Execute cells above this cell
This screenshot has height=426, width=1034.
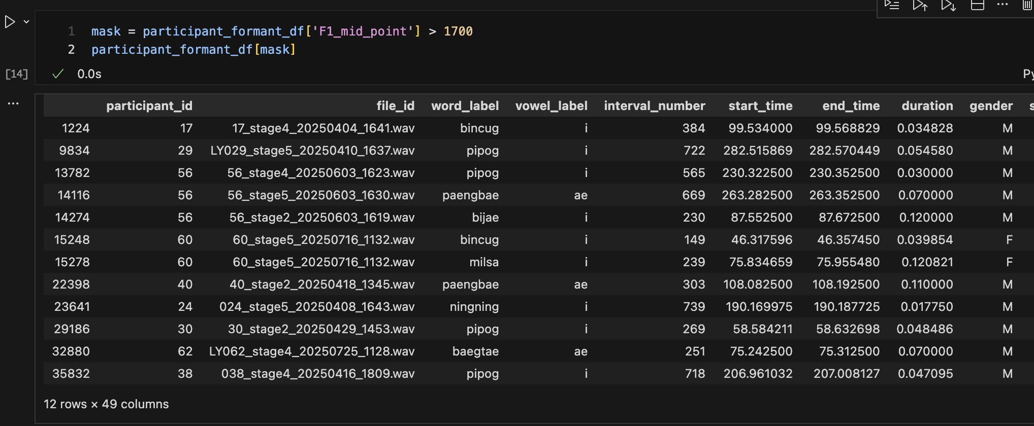tap(920, 5)
